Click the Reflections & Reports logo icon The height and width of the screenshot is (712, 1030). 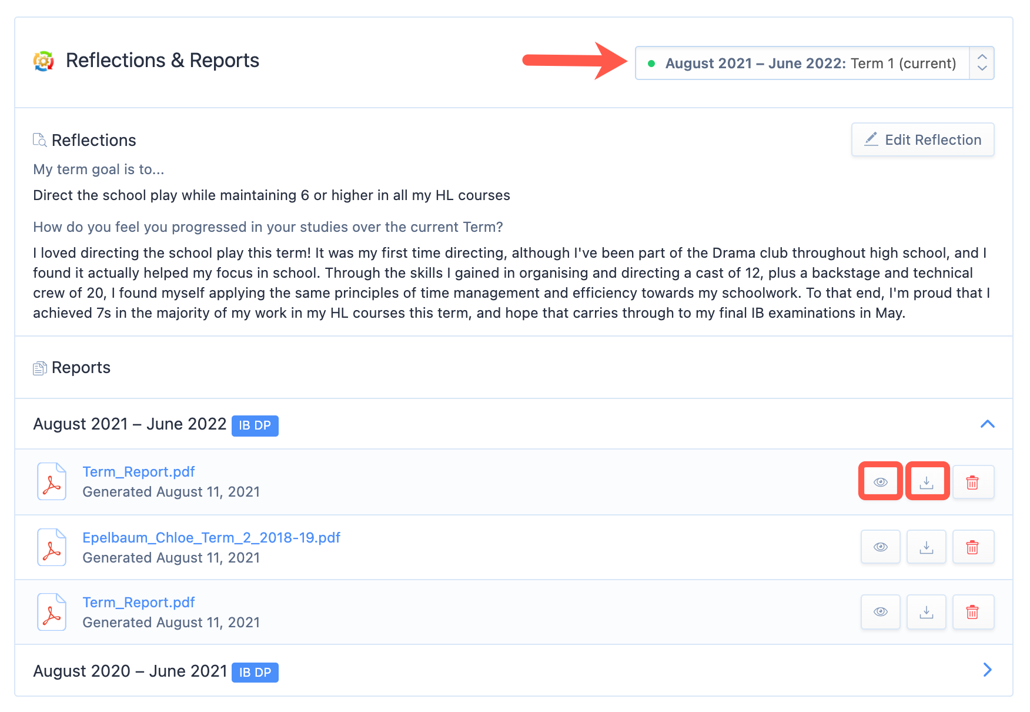coord(44,61)
